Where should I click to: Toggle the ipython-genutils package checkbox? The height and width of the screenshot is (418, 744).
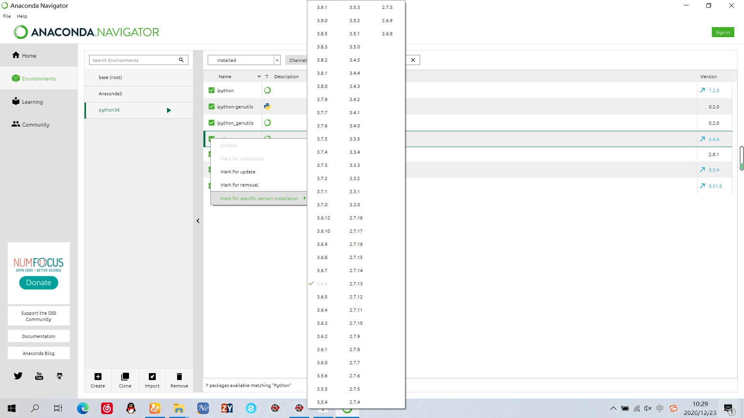pos(212,106)
